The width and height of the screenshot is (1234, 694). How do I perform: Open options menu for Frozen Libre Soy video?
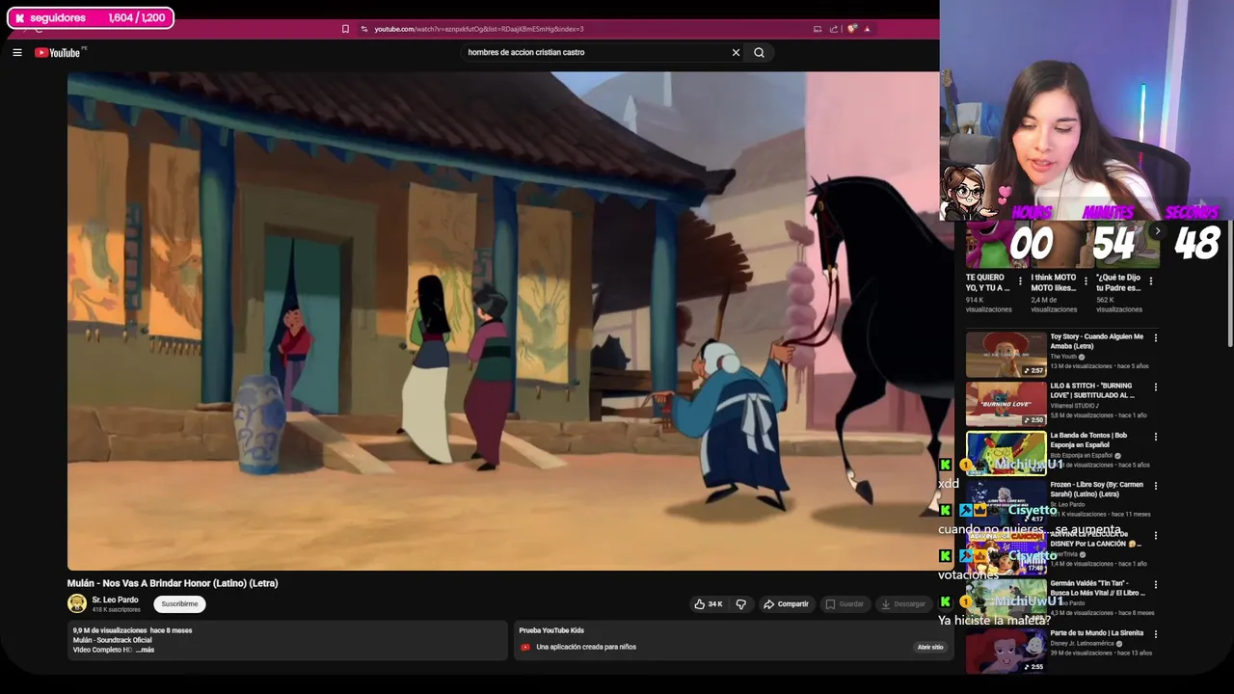[1155, 486]
